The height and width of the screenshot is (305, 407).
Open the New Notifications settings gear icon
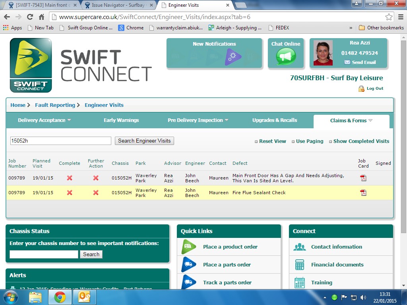tap(233, 56)
